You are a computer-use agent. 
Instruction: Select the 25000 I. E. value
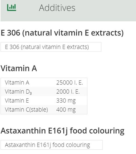point(70,83)
